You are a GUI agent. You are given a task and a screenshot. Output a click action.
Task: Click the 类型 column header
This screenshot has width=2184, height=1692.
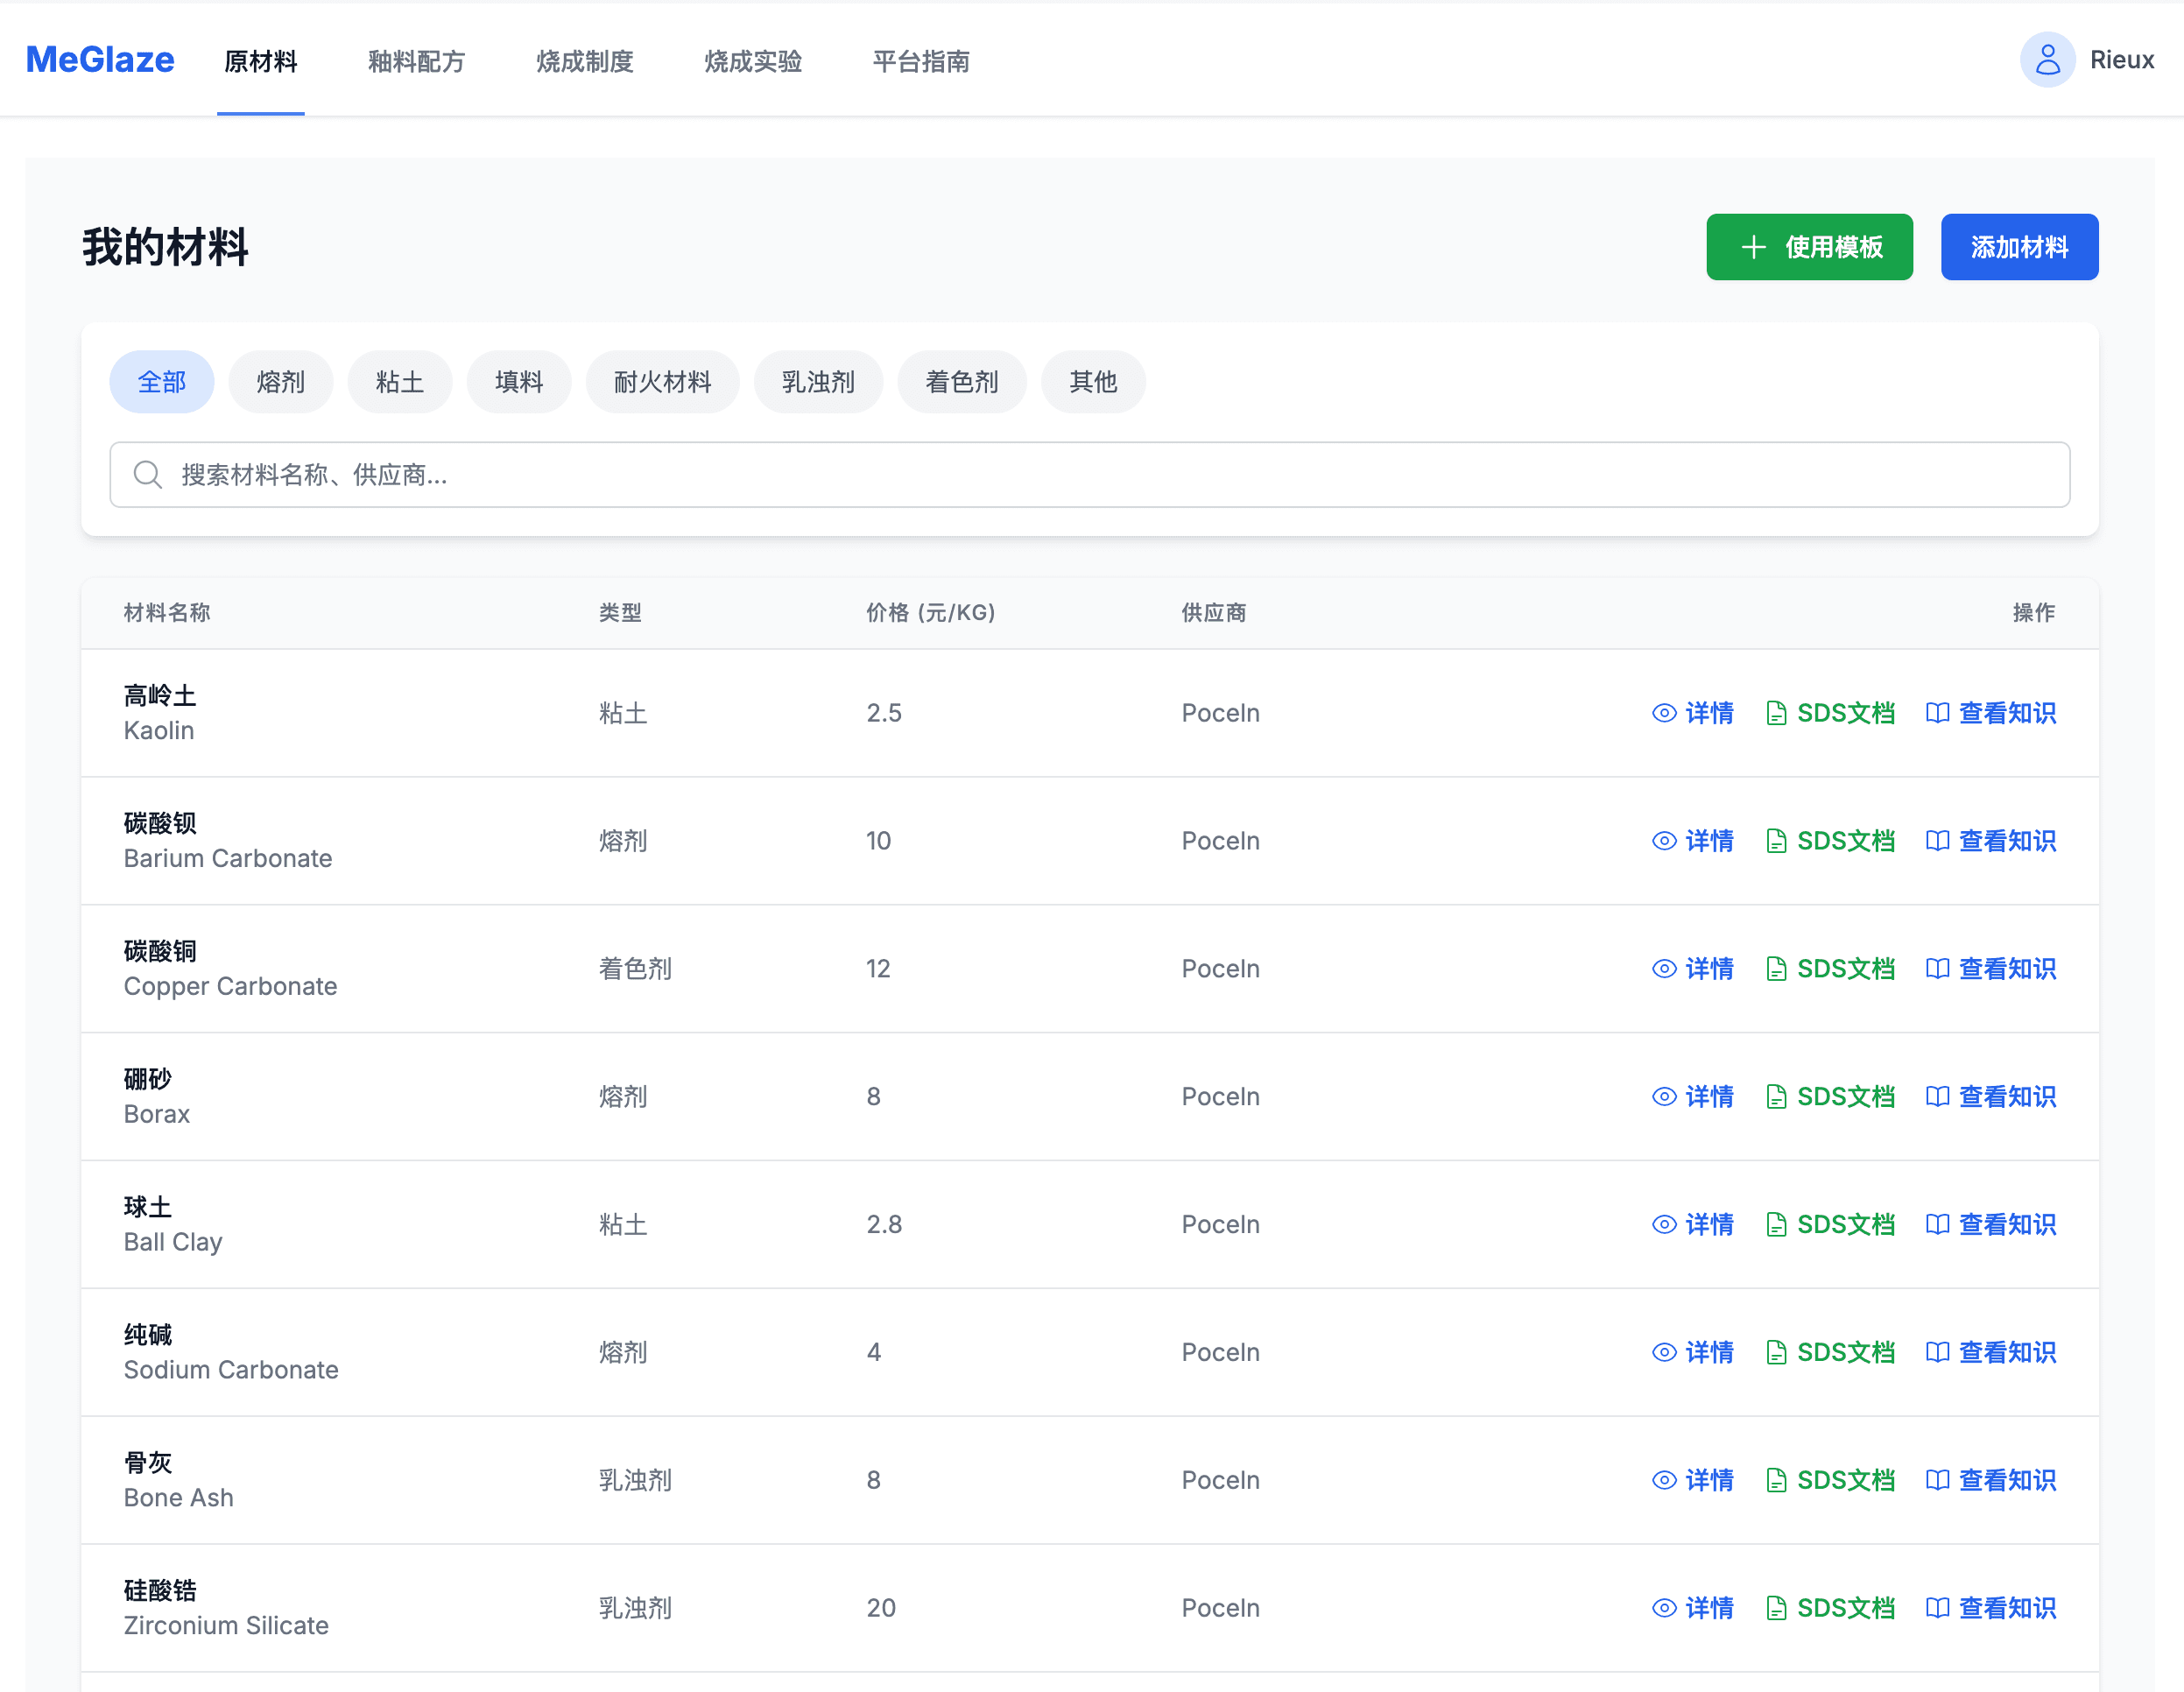click(x=621, y=613)
